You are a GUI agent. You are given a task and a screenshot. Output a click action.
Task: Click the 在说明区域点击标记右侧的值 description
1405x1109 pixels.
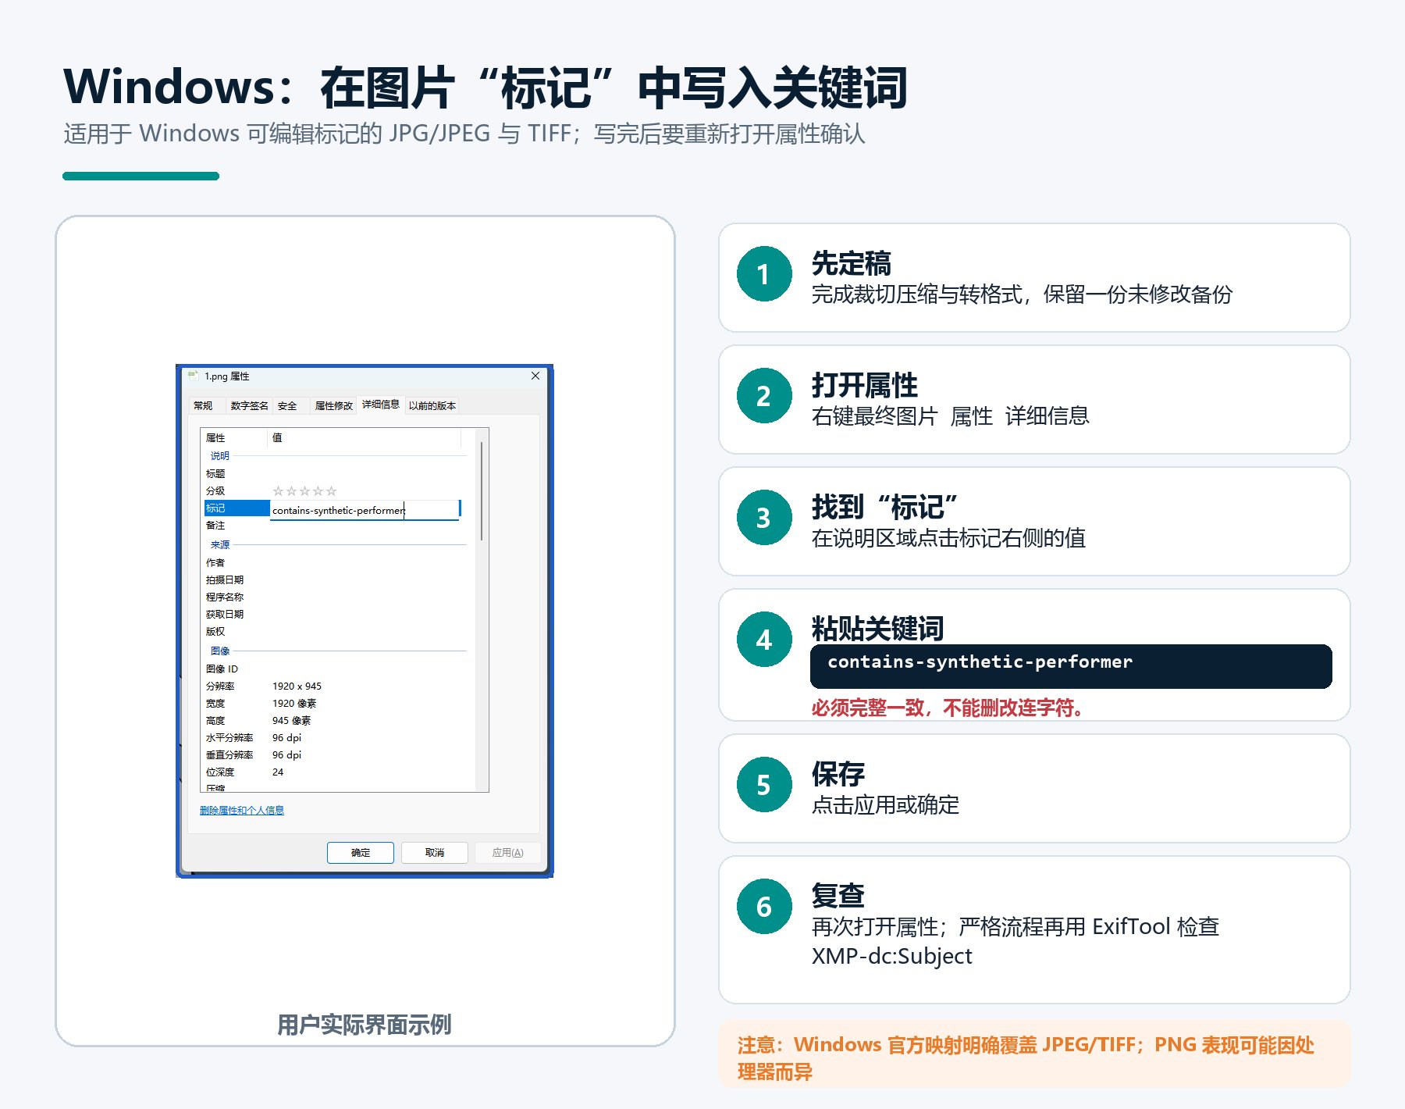(x=948, y=538)
